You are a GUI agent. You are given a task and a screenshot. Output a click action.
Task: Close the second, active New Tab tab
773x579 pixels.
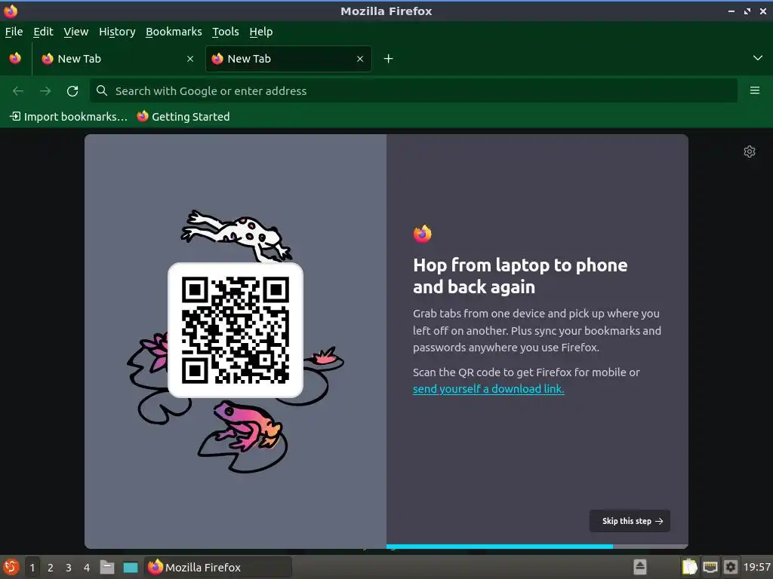click(x=360, y=59)
